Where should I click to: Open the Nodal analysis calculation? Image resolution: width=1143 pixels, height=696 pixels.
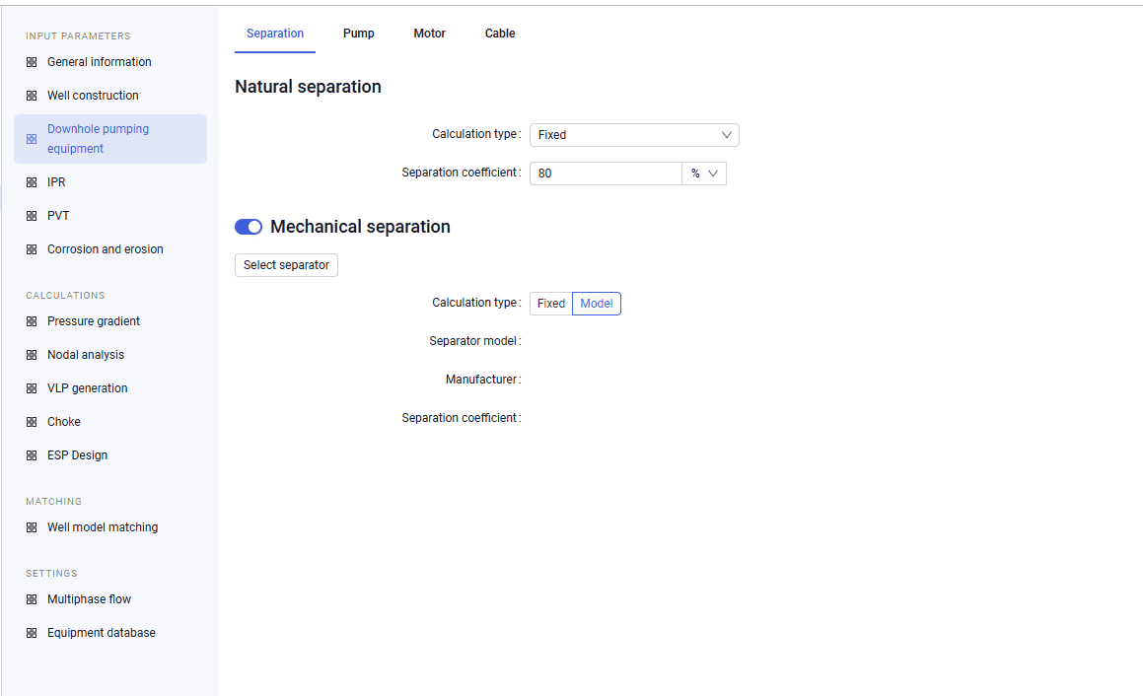110,356
